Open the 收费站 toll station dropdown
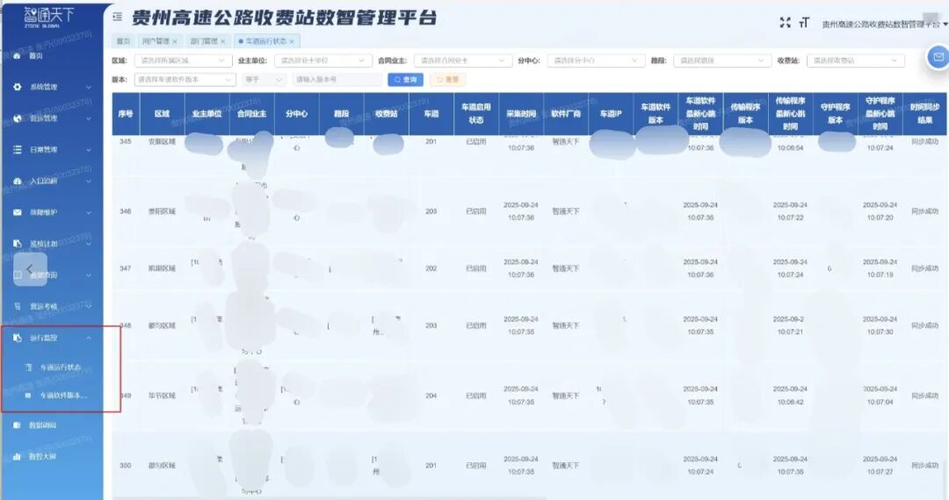This screenshot has width=949, height=500. coord(854,61)
